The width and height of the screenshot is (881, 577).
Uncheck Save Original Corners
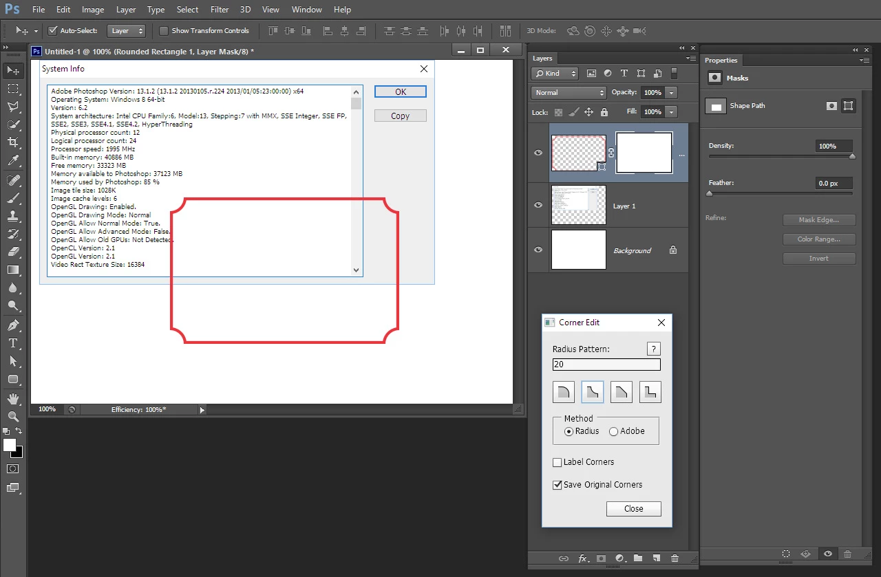558,485
